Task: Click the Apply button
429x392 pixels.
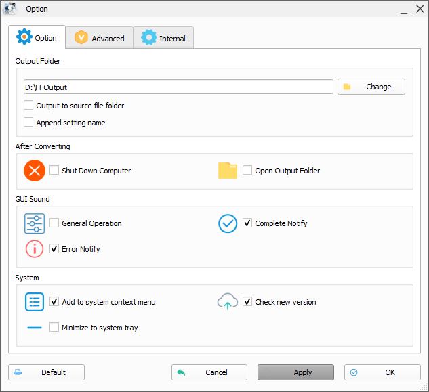Action: (295, 372)
